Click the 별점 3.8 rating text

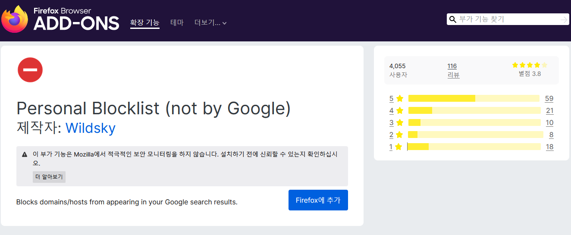[x=530, y=74]
